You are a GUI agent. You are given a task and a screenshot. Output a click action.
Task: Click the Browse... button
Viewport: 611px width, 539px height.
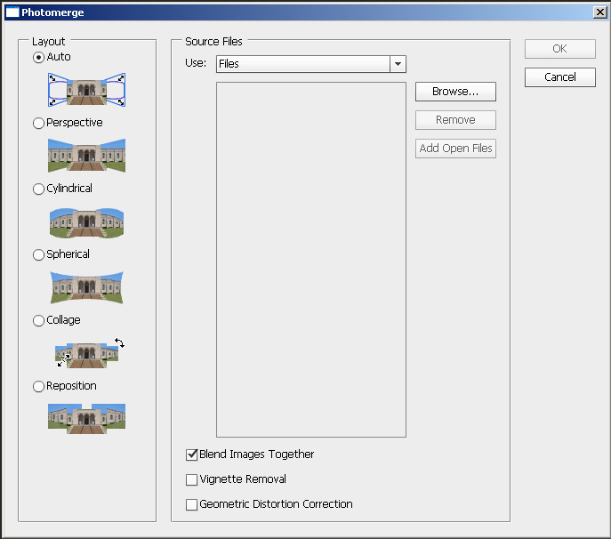pos(455,92)
